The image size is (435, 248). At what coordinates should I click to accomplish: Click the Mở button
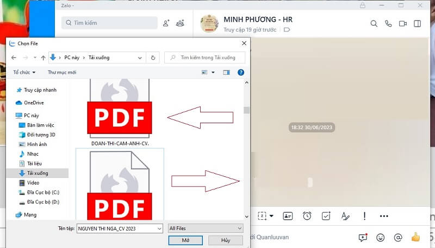[185, 239]
